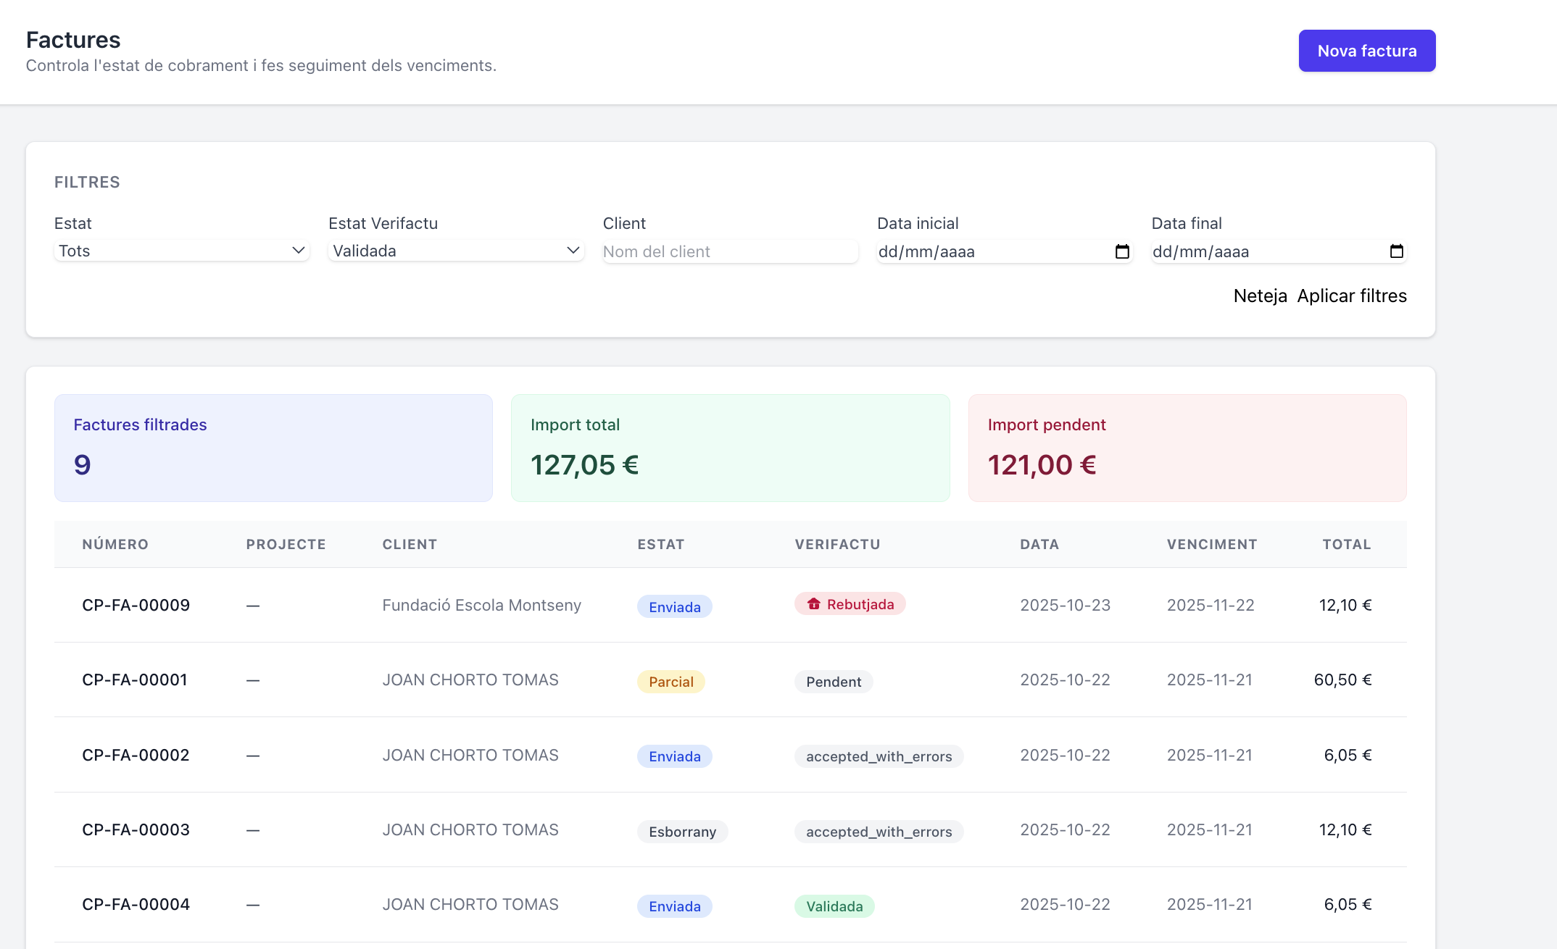Screen dimensions: 1557x949
Task: Expand the Estat dropdown showing Tots
Action: coord(182,251)
